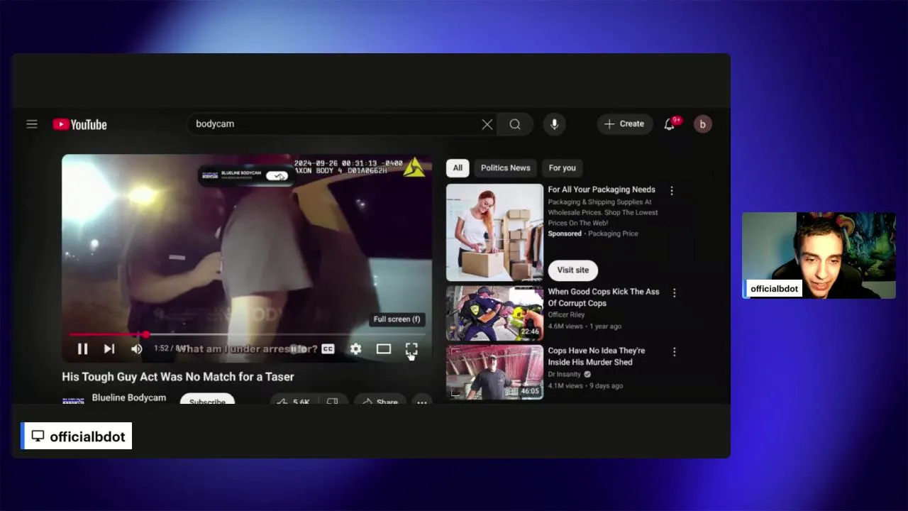Open the player settings gear
Viewport: 908px width, 511px height.
[355, 349]
